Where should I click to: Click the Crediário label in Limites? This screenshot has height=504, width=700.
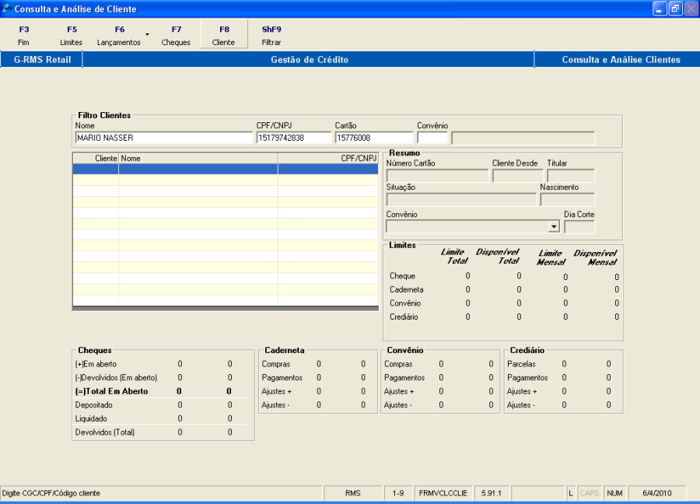point(404,317)
